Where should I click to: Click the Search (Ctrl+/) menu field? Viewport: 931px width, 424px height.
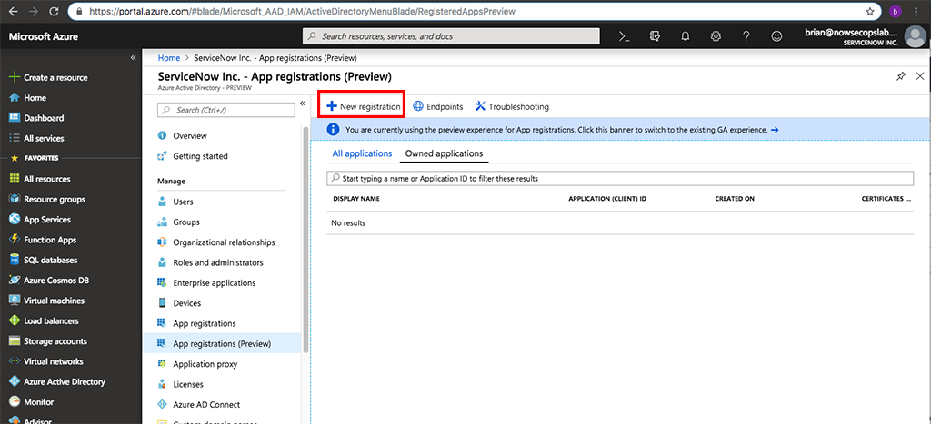pos(226,110)
